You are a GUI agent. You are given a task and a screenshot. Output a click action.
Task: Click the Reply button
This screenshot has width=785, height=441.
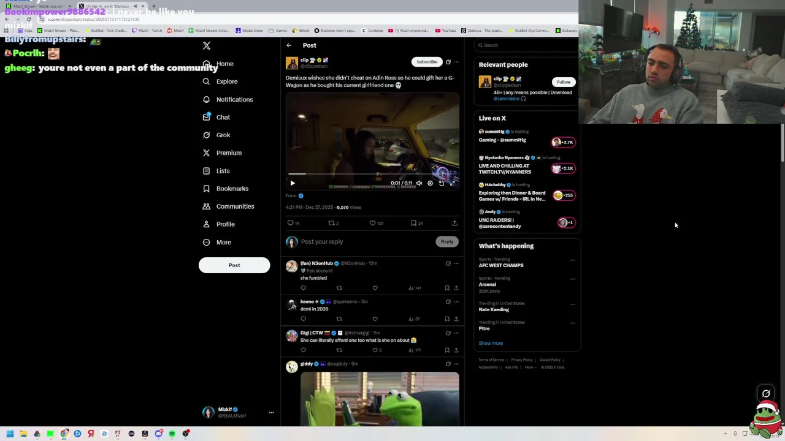[447, 242]
